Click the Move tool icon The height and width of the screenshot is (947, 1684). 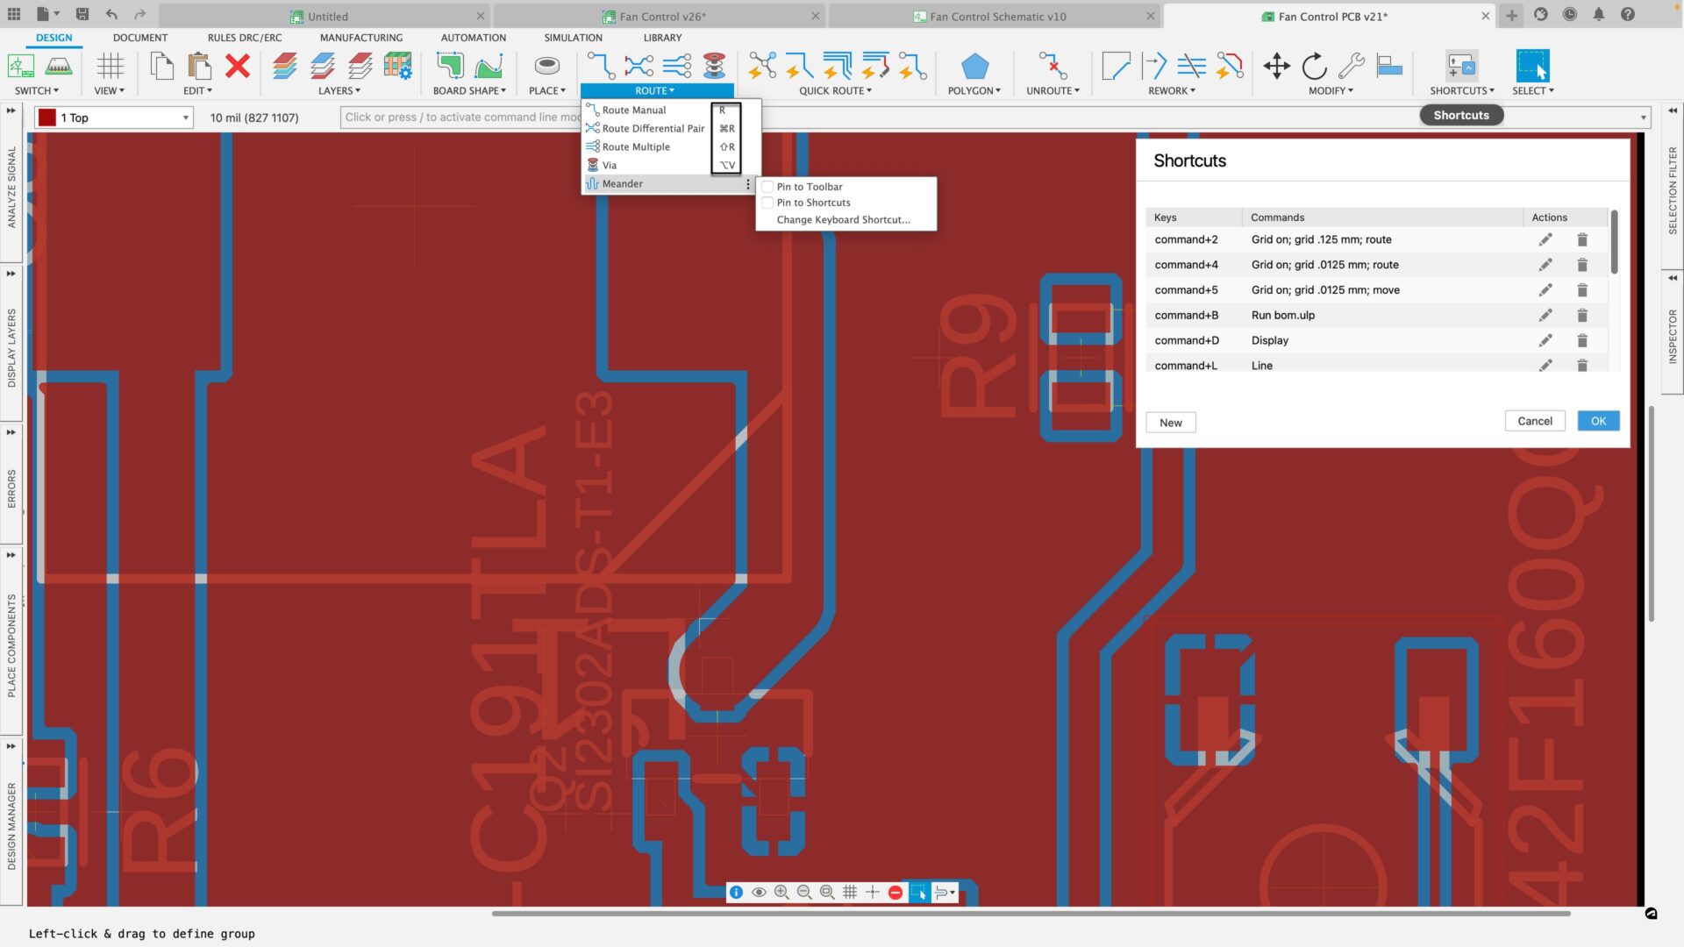pos(1276,67)
